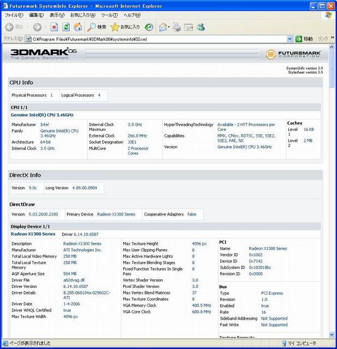Open the Search magnifier button
This screenshot has height=349, width=337.
click(x=97, y=27)
